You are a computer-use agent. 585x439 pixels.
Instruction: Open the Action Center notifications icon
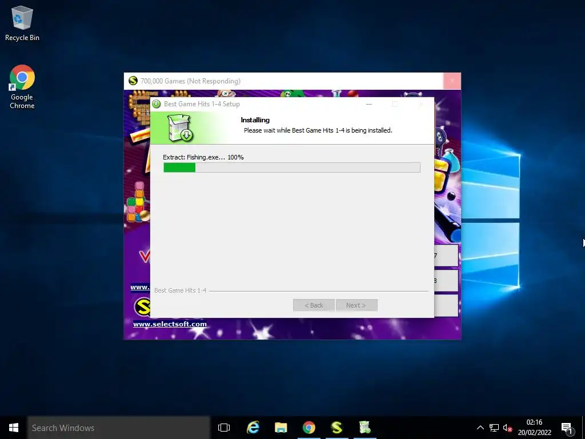point(567,428)
